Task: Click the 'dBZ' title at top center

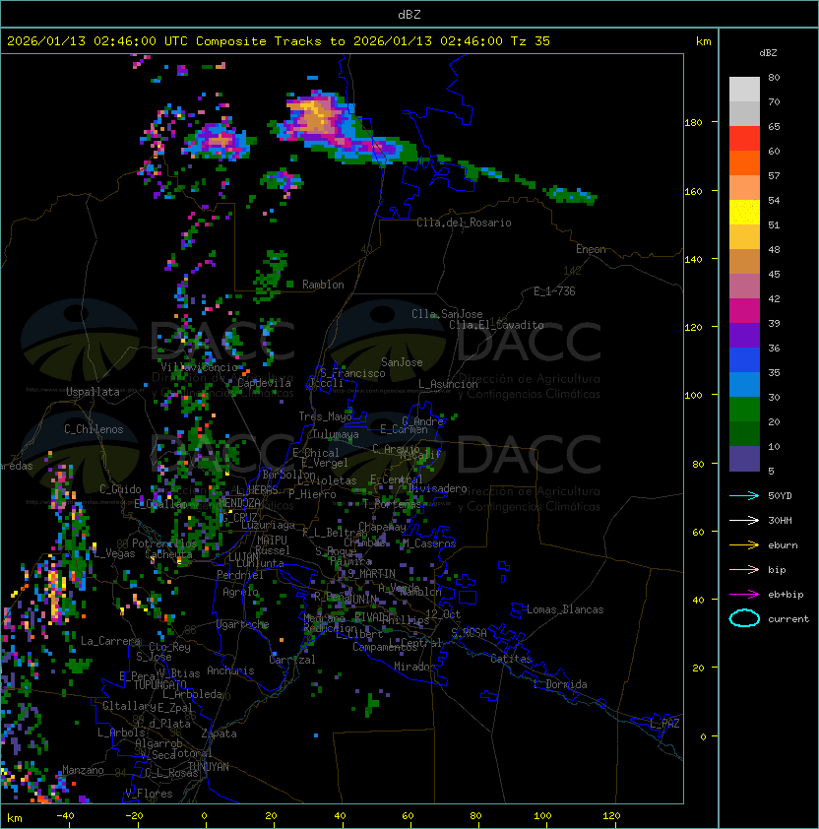Action: 409,15
